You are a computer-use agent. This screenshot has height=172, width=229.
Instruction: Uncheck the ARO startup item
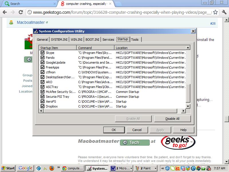[42, 82]
